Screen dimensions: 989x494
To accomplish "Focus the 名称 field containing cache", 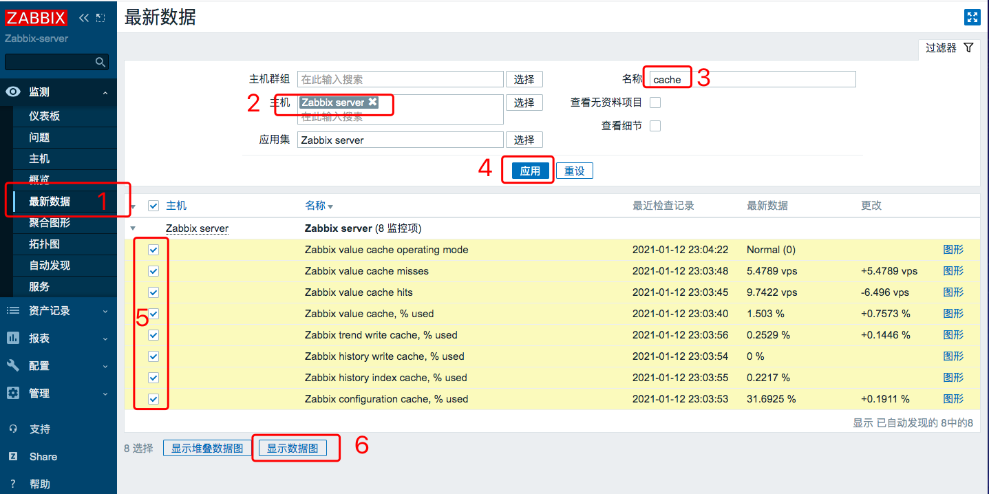I will 752,79.
